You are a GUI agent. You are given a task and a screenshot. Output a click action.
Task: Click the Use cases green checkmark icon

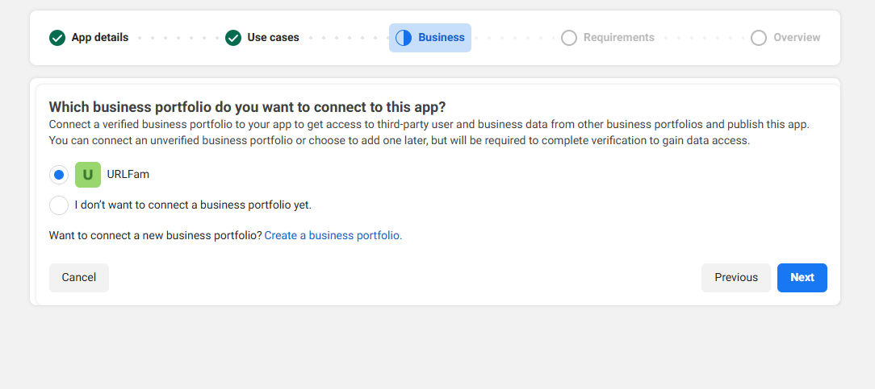point(233,38)
